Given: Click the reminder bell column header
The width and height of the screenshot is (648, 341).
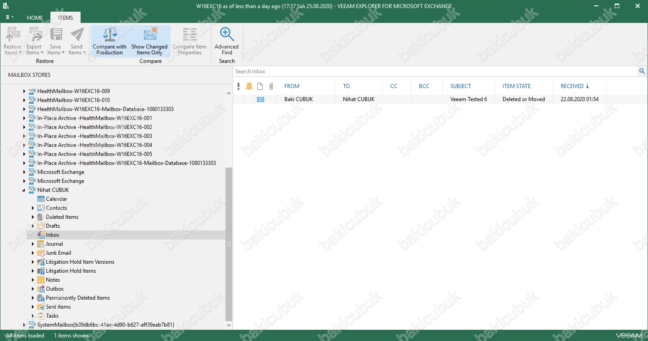Looking at the screenshot, I should (249, 86).
